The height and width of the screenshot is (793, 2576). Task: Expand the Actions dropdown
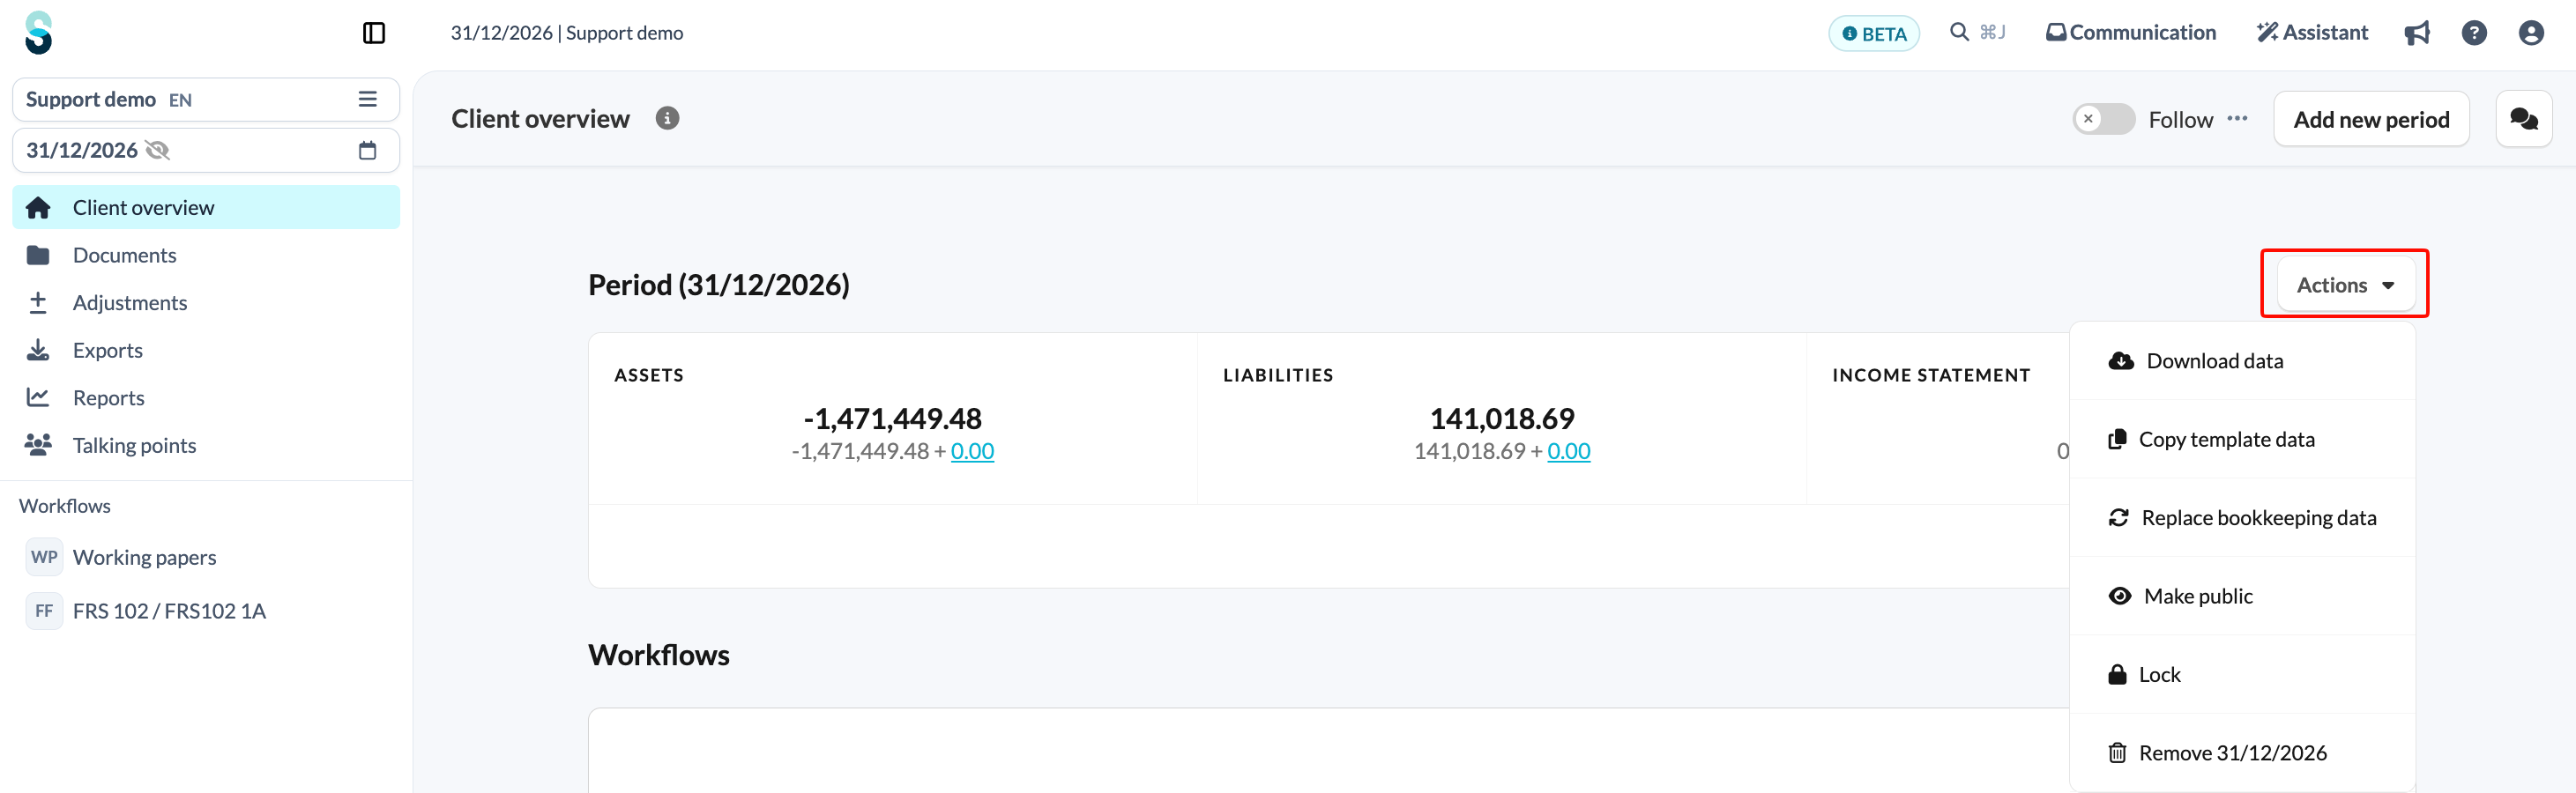click(x=2345, y=285)
